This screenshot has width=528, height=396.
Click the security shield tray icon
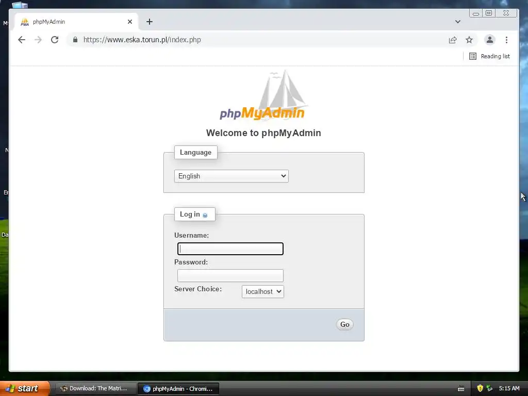(480, 388)
